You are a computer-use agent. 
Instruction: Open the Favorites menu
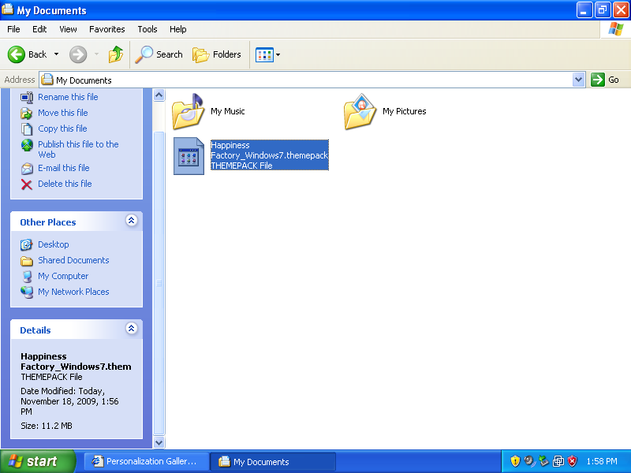(107, 29)
